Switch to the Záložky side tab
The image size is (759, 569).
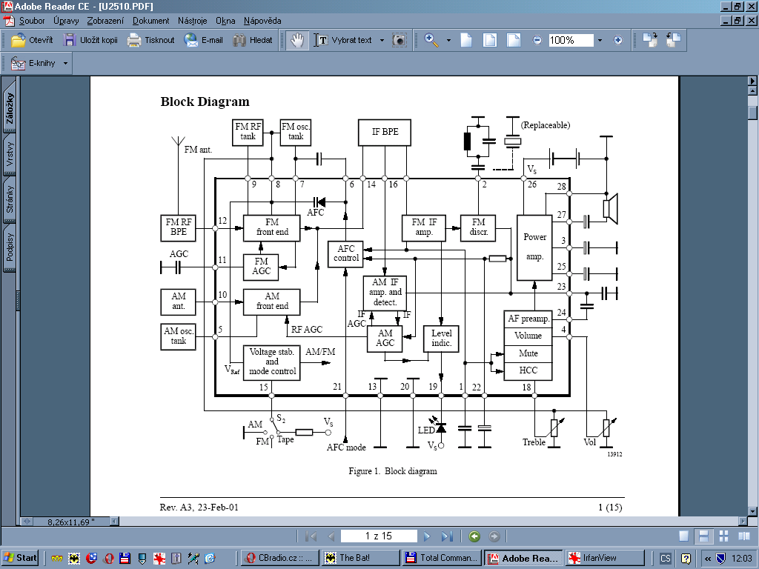click(x=10, y=108)
